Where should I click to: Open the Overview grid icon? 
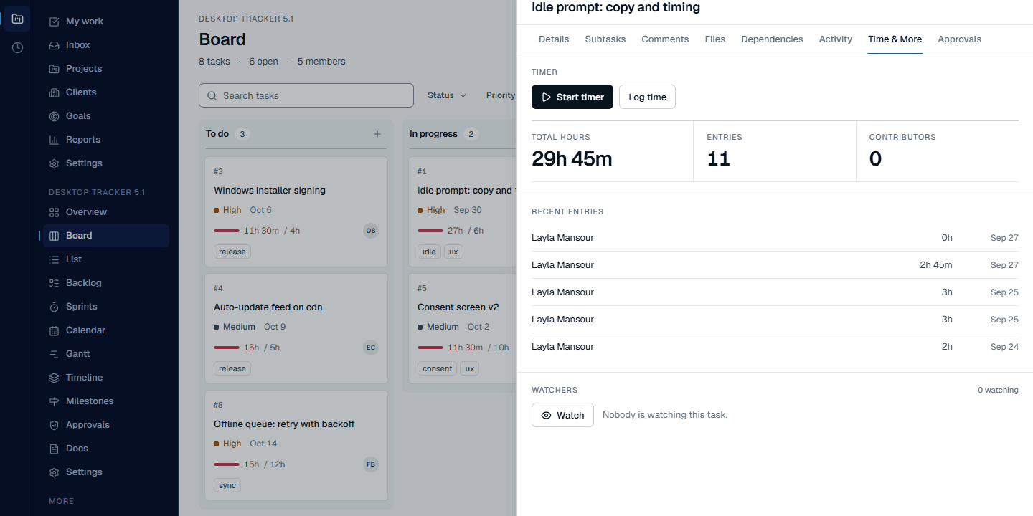54,212
